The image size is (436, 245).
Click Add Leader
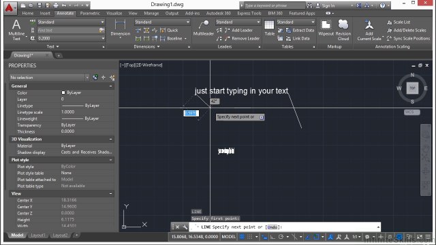click(239, 30)
